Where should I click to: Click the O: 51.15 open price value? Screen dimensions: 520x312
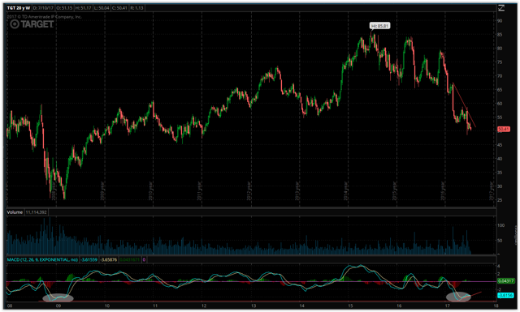click(64, 8)
